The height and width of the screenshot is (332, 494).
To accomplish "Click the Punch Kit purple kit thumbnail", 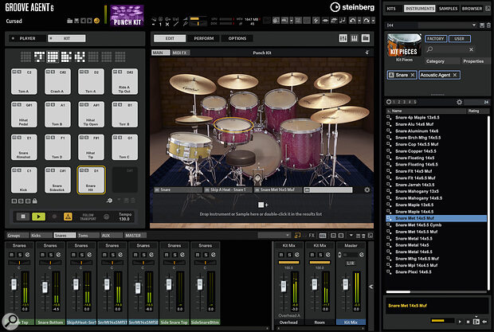I will coord(127,15).
